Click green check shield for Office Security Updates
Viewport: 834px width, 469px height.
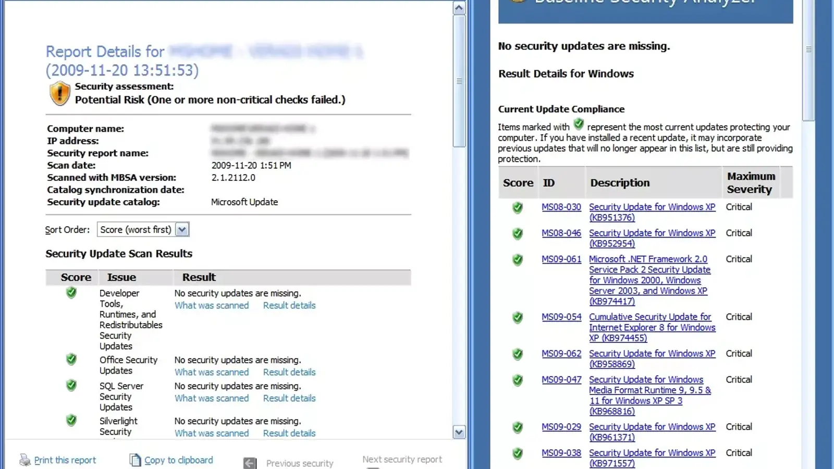(71, 360)
